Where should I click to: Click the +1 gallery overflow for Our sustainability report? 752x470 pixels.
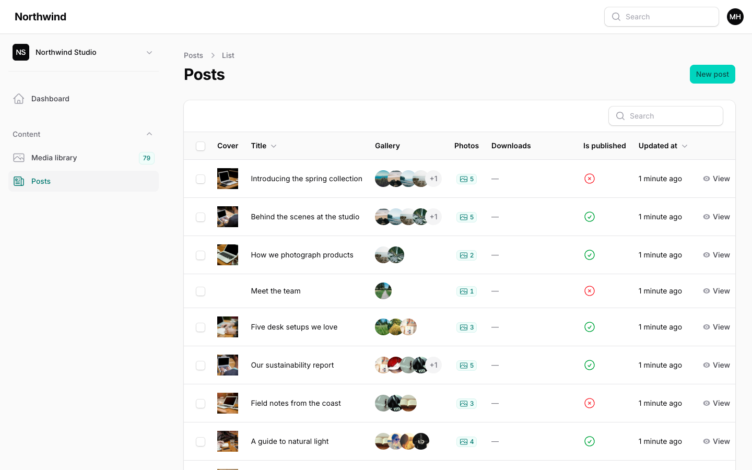coord(433,365)
